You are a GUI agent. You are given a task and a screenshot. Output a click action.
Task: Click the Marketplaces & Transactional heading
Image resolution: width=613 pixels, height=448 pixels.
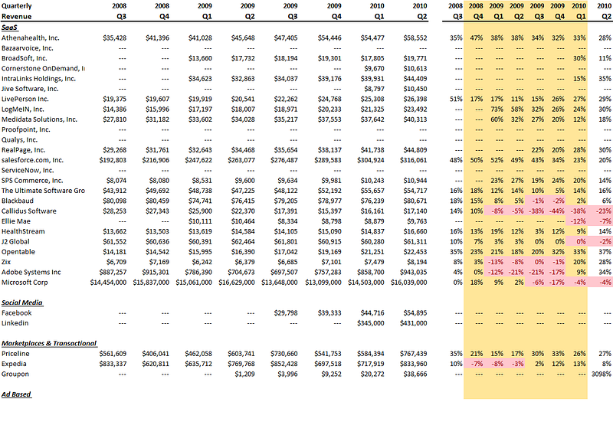click(49, 343)
